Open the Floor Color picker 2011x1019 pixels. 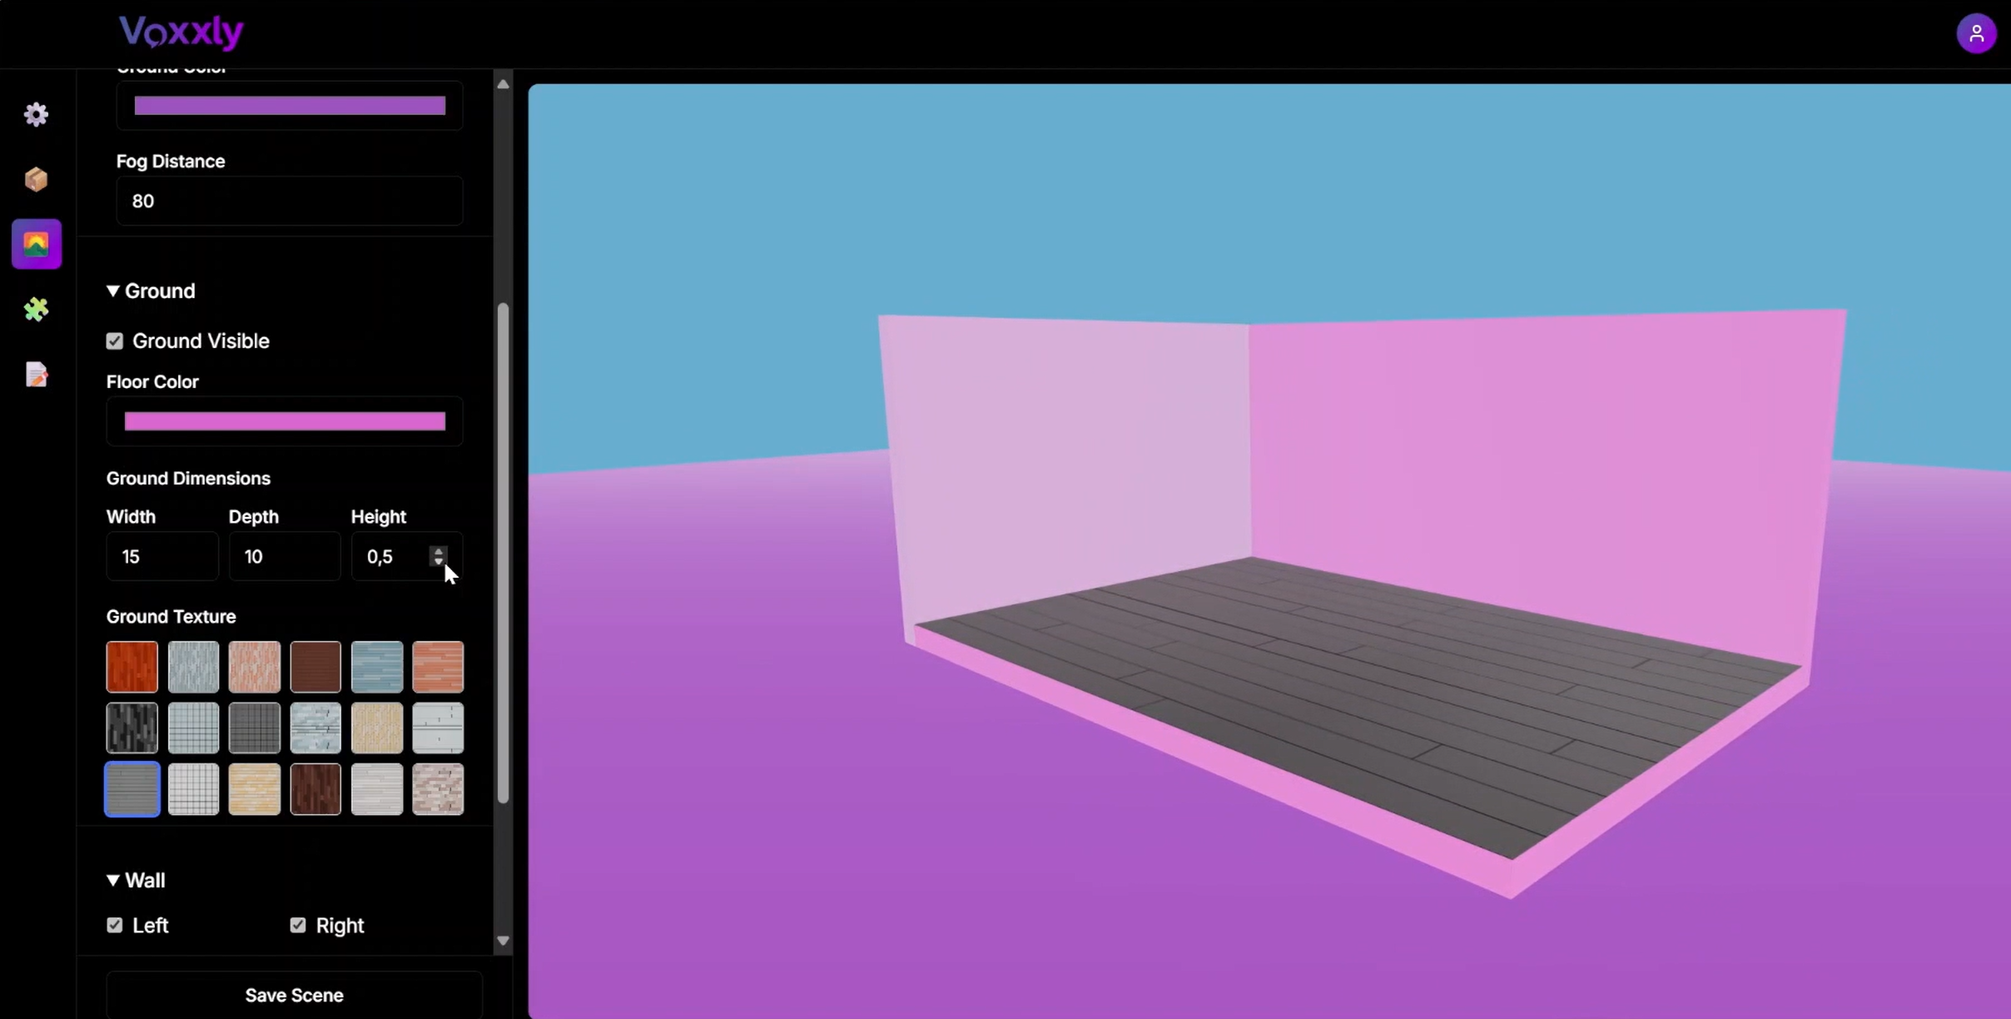click(x=285, y=421)
